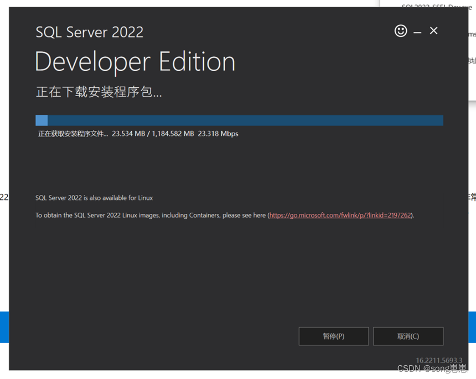Click the '正在获取安装程序文件...' label
Image resolution: width=476 pixels, height=379 pixels.
click(73, 134)
